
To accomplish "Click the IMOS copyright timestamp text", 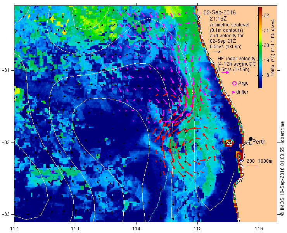I will (282, 169).
